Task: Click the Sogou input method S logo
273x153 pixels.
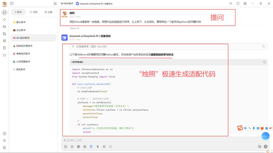Action: click(240, 128)
